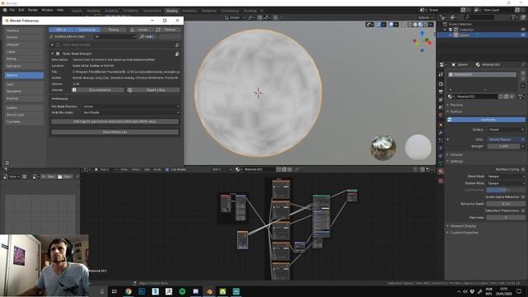Viewport: 528px width, 297px height.
Task: Open Preferences hamburger menu icon
Action: tap(7, 163)
